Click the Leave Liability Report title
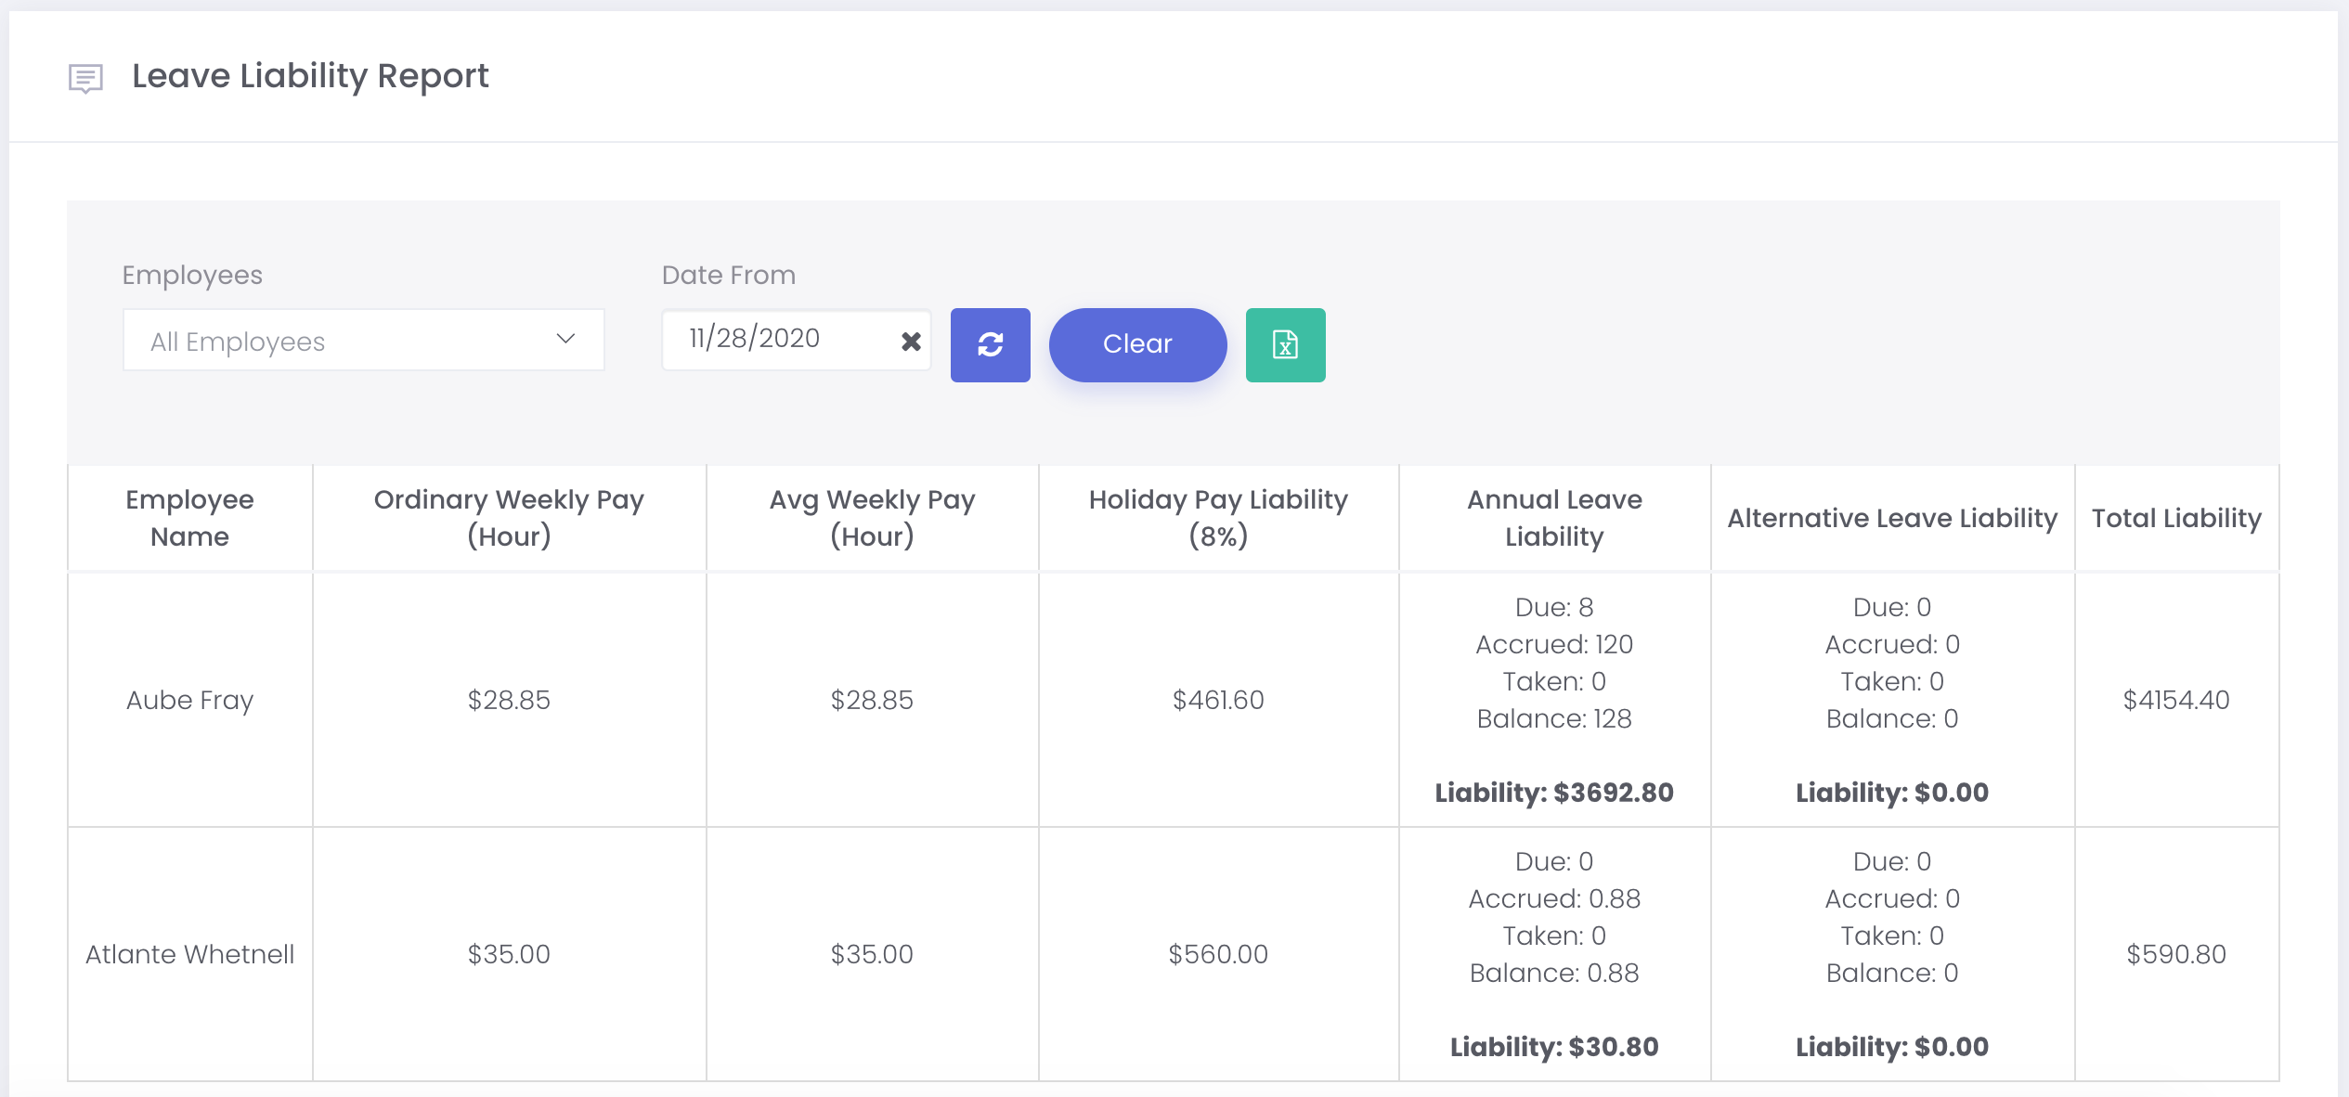This screenshot has height=1097, width=2349. coord(310,76)
